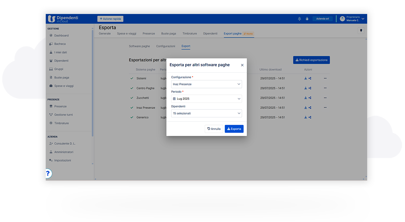This screenshot has height=222, width=405.
Task: Click the Esporta button in the dialog
Action: tap(234, 129)
